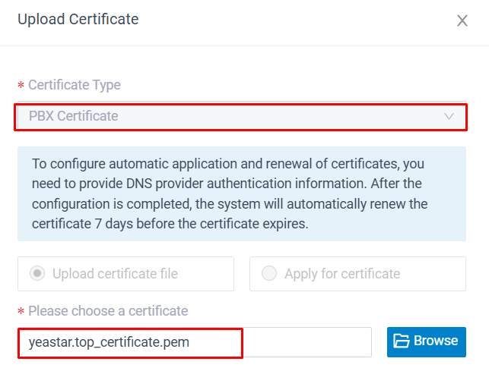Close the Upload Certificate dialog
The width and height of the screenshot is (489, 371).
pyautogui.click(x=462, y=20)
